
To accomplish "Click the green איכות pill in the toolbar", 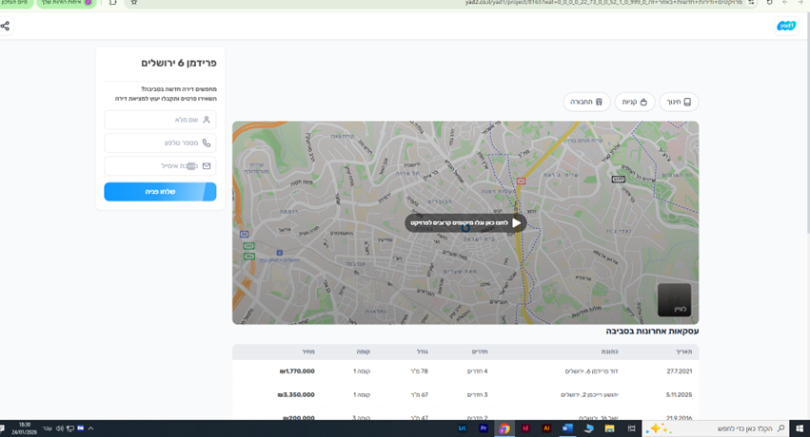I will tap(66, 3).
